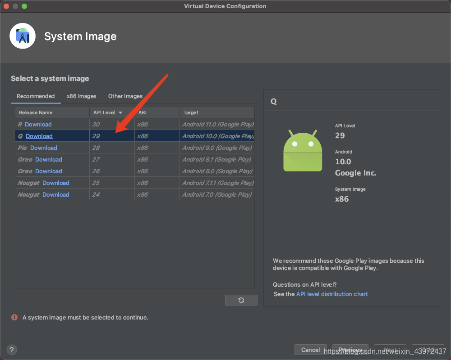Click Download link for Oreo API 27

coord(49,159)
